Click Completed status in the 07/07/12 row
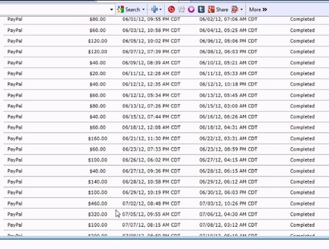 (302, 225)
